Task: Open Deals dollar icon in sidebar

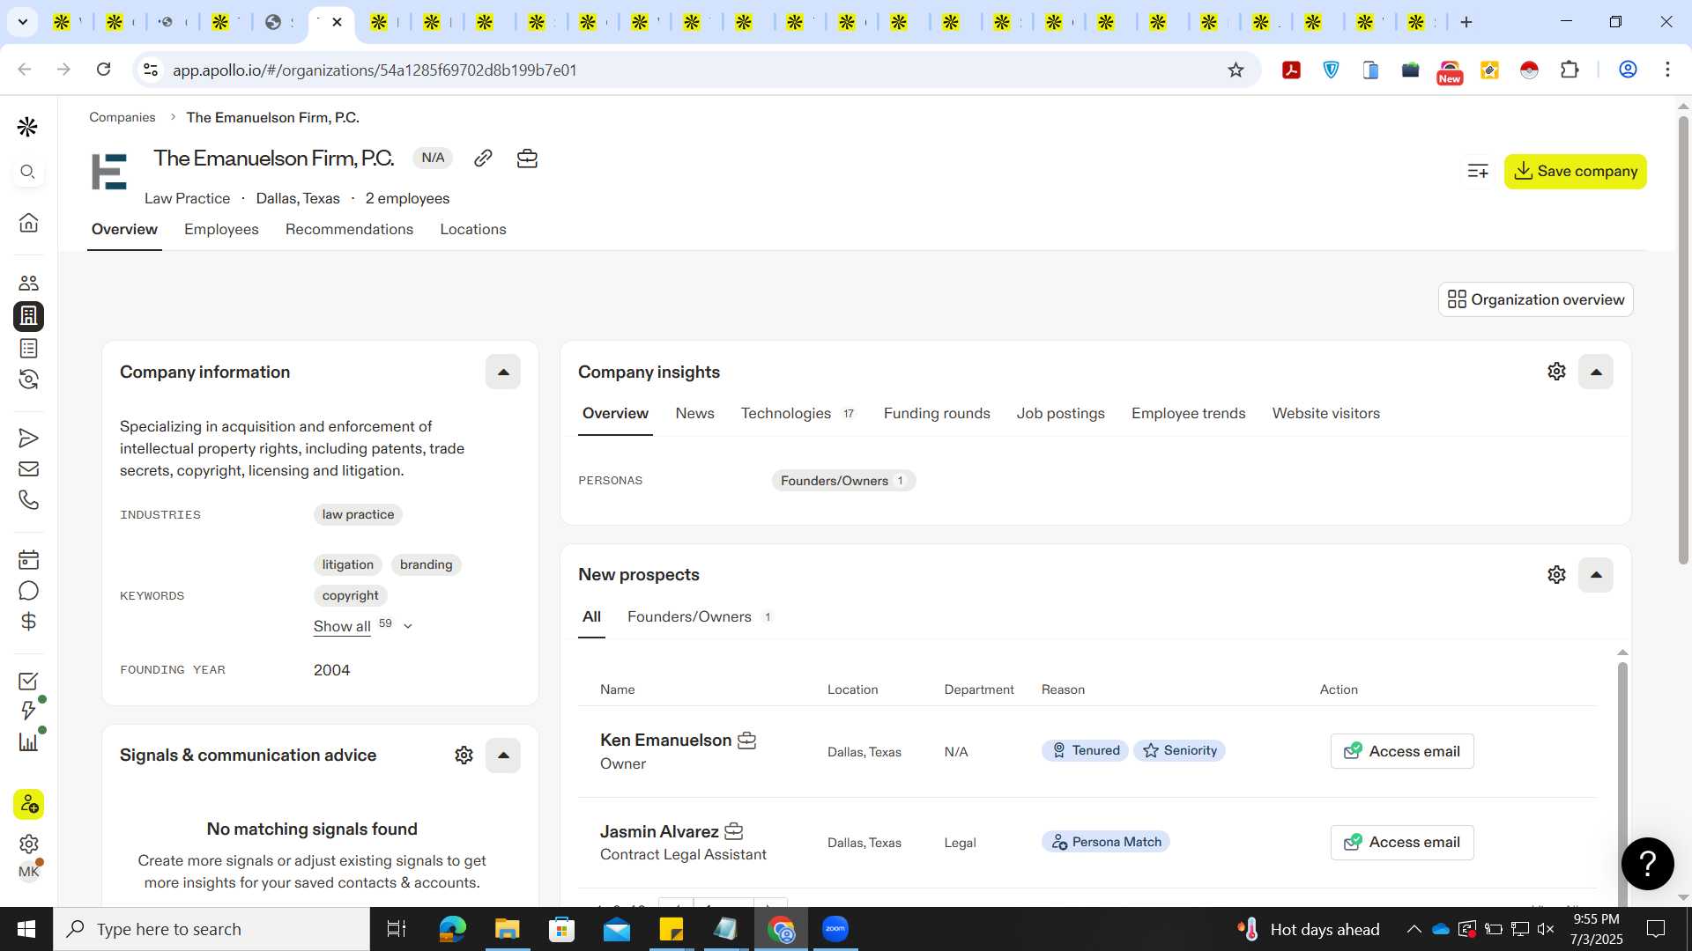Action: (28, 622)
